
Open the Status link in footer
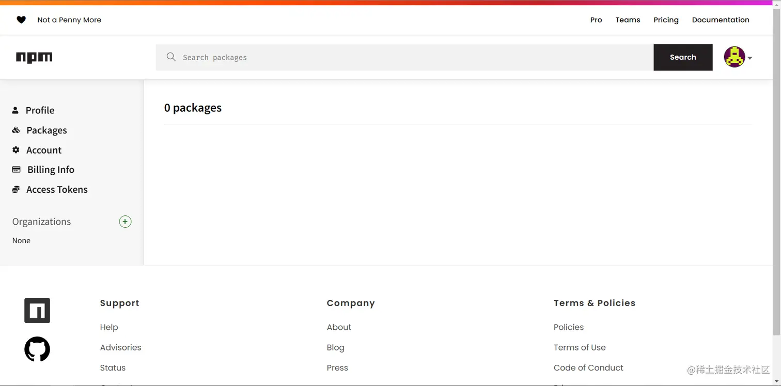tap(113, 367)
